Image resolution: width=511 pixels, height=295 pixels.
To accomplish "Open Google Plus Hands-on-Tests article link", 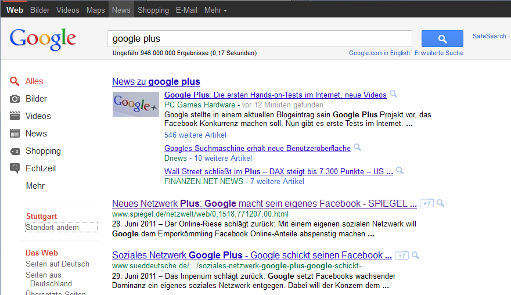I will pyautogui.click(x=275, y=95).
